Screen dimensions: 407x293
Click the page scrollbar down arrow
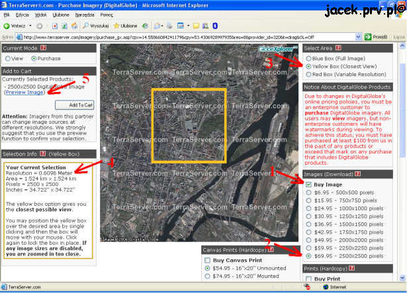tap(402, 278)
